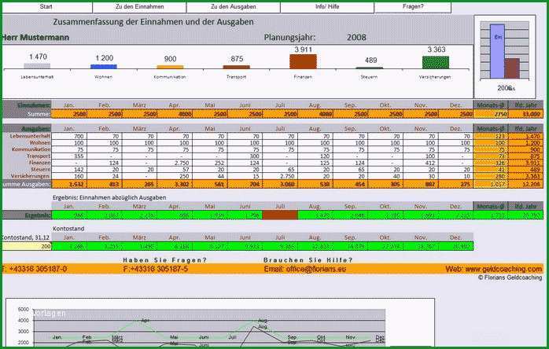
Task: Select the Steuern April cell 57
Action: pos(175,170)
